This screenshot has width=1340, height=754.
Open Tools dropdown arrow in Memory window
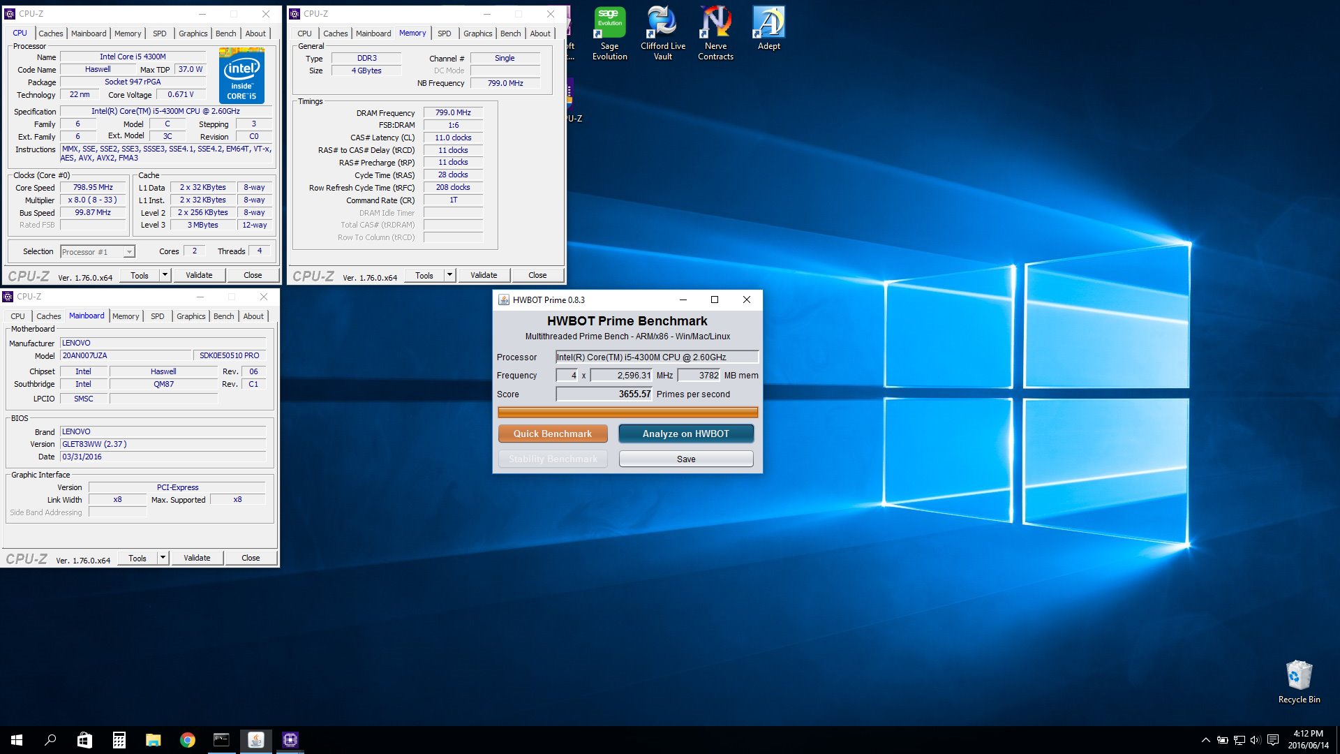point(450,275)
